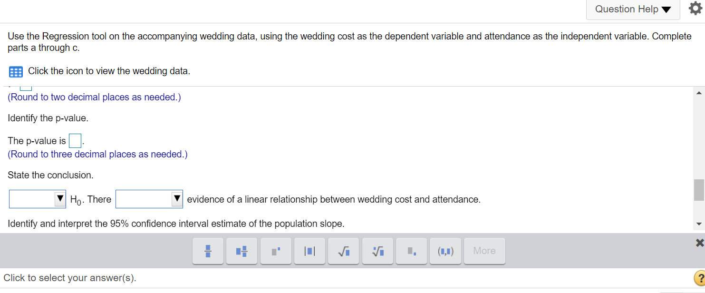Insert a subscript template
Image resolution: width=705 pixels, height=293 pixels.
pyautogui.click(x=412, y=251)
